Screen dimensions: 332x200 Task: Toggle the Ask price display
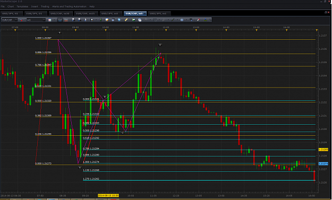pyautogui.click(x=66, y=20)
